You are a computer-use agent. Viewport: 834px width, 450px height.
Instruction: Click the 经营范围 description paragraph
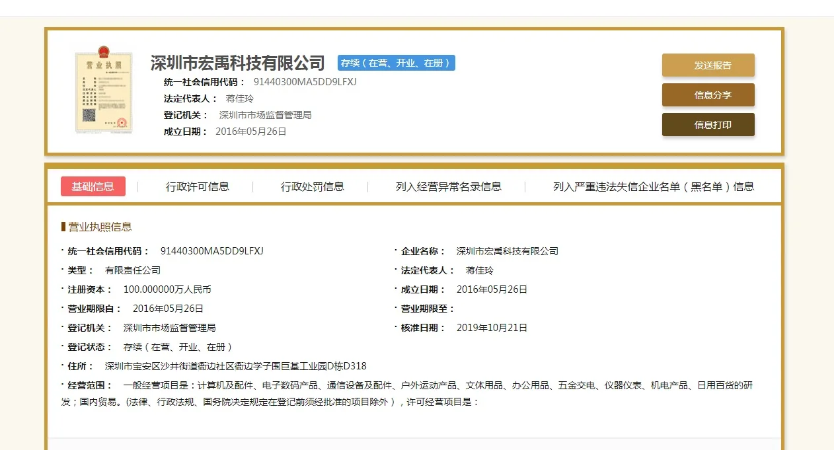[410, 393]
